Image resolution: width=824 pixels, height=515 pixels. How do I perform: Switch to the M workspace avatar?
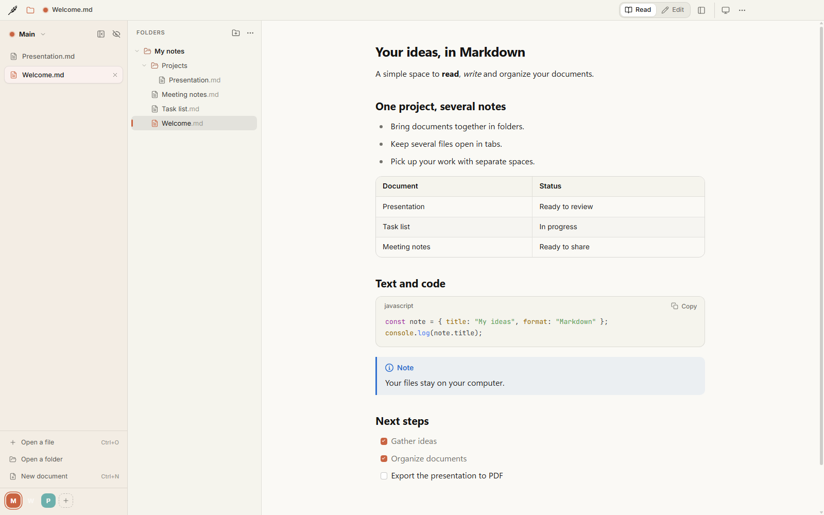click(13, 501)
